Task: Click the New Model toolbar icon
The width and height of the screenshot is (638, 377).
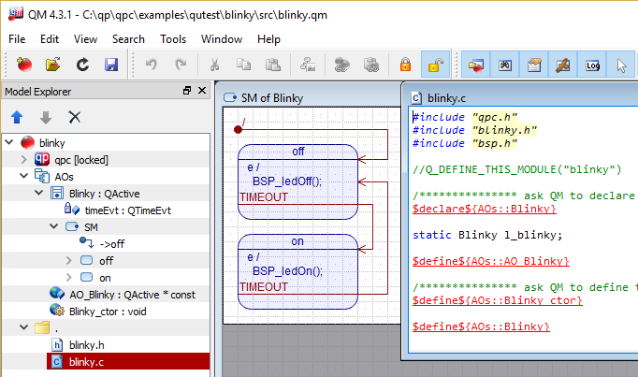Action: pyautogui.click(x=23, y=65)
